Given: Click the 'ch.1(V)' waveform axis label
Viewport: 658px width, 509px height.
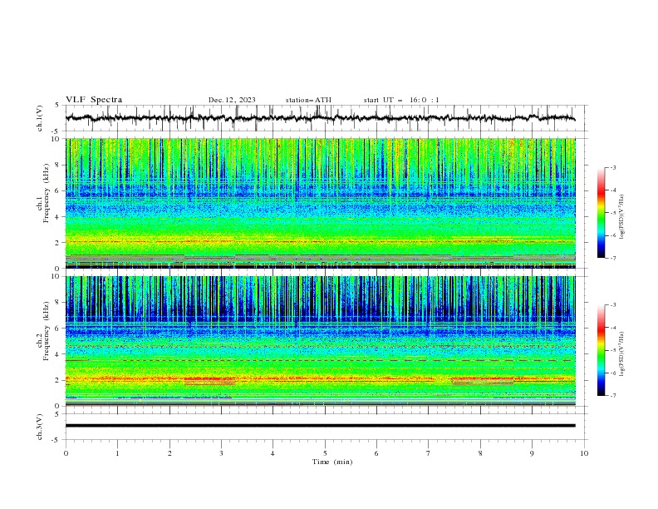Looking at the screenshot, I should tap(40, 118).
